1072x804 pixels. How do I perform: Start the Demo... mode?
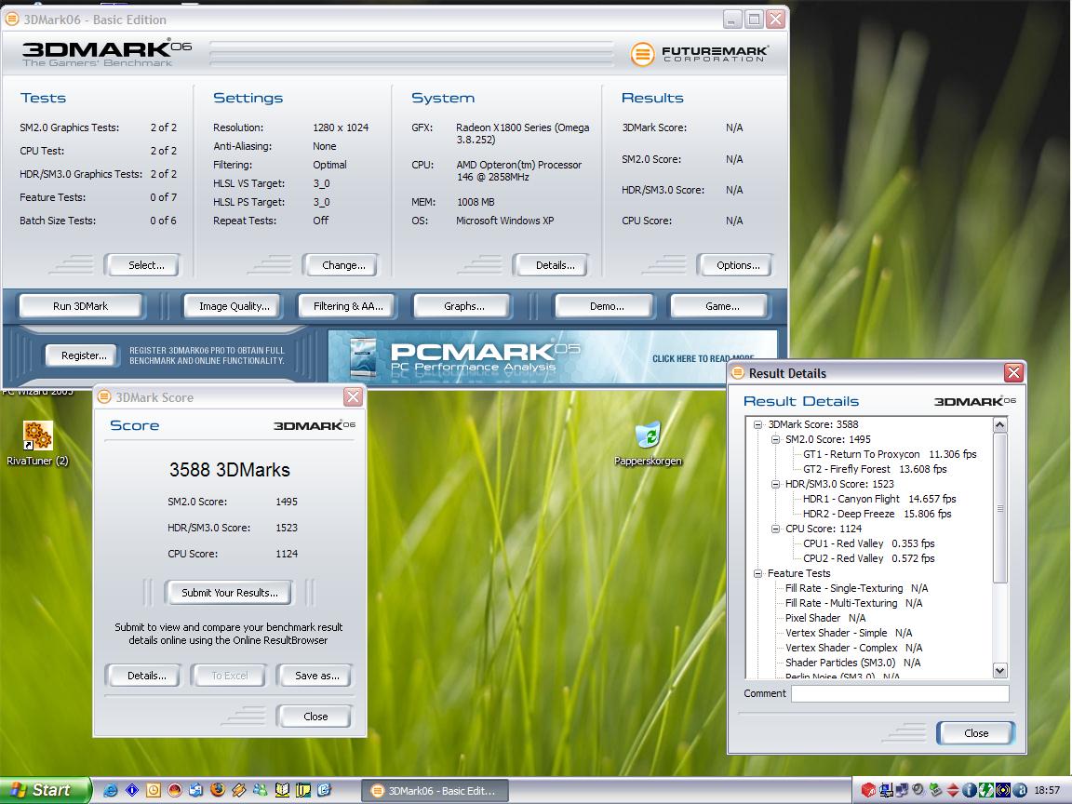coord(605,306)
